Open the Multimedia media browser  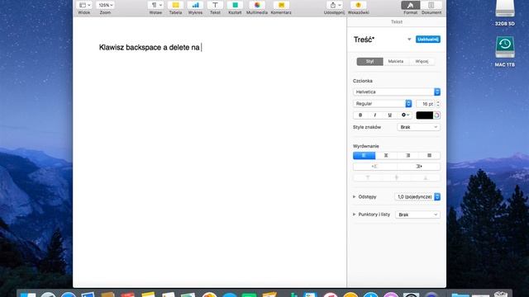[x=257, y=5]
